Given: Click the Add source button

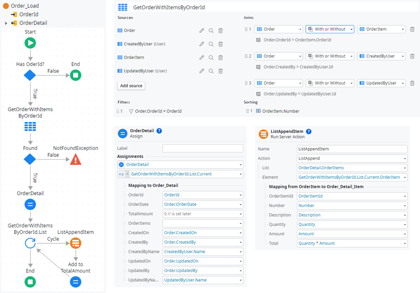Looking at the screenshot, I should [x=131, y=85].
